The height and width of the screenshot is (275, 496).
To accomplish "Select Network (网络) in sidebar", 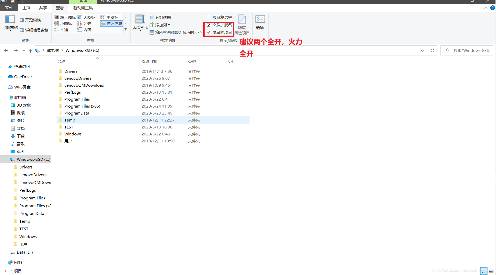I will (15, 262).
